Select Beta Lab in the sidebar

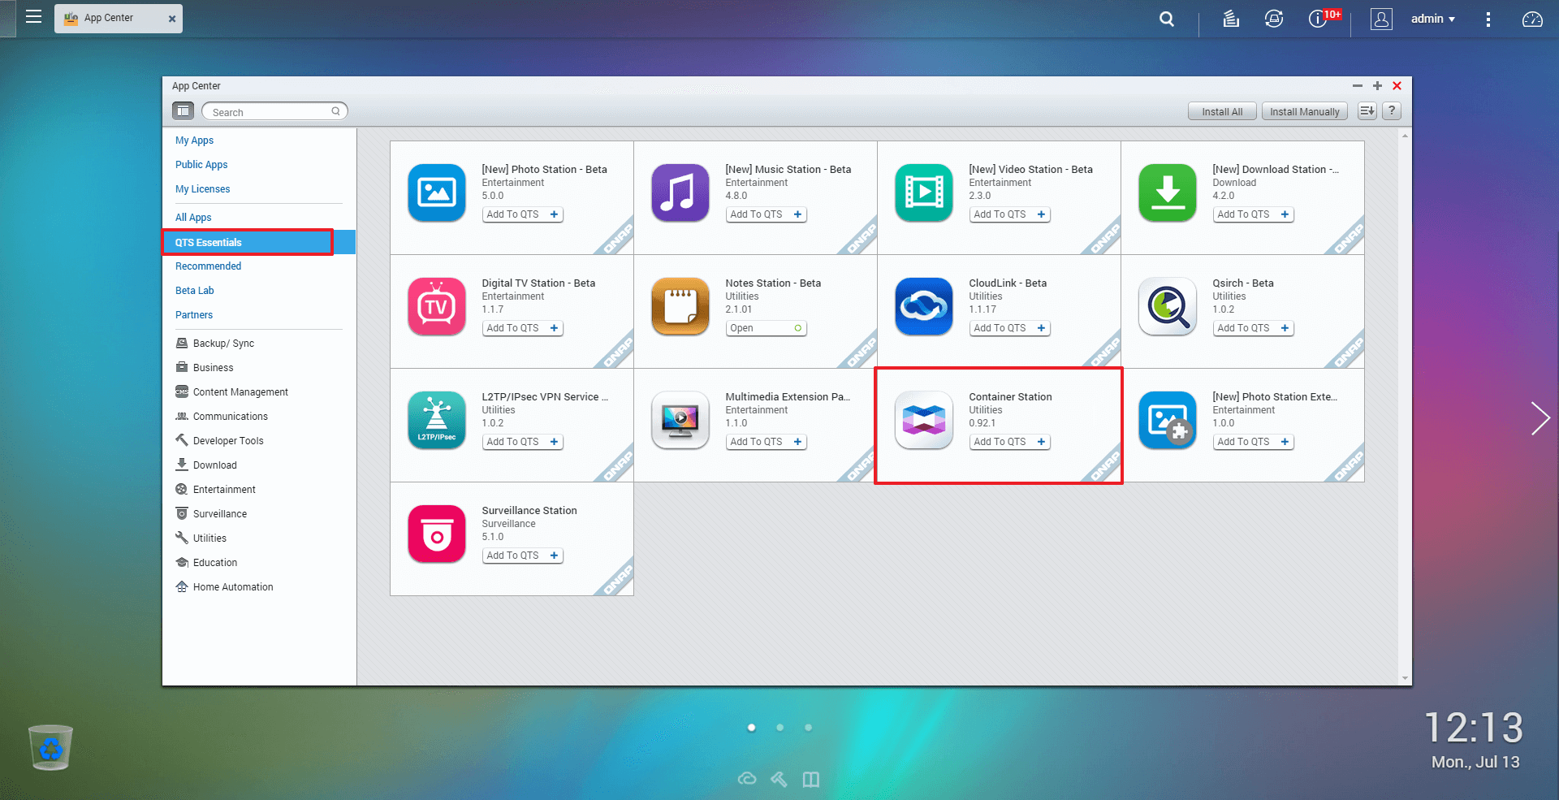click(x=195, y=291)
